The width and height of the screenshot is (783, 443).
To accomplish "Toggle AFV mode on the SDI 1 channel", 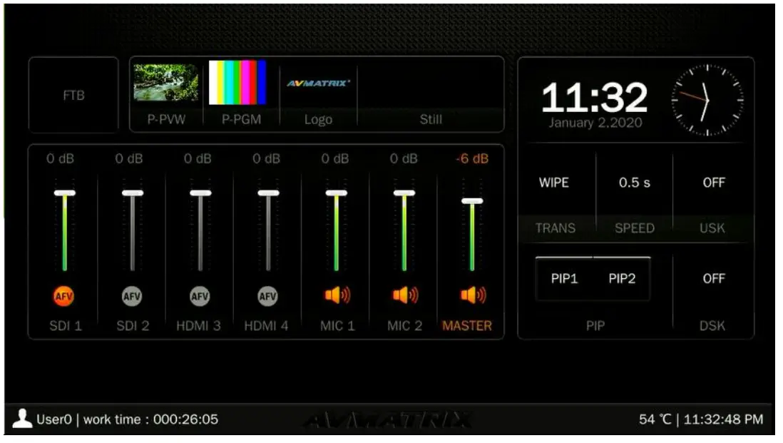I will pos(63,295).
